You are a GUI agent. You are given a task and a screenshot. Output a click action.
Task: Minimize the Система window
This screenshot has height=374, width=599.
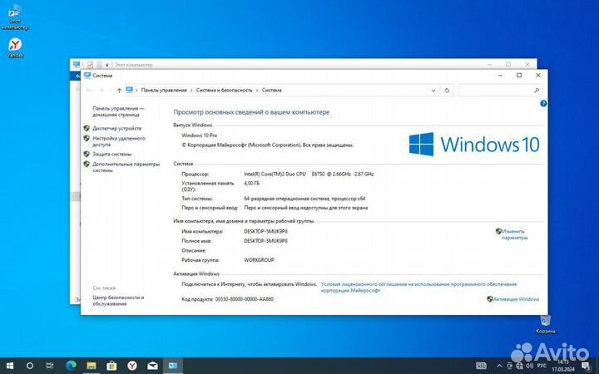point(501,76)
